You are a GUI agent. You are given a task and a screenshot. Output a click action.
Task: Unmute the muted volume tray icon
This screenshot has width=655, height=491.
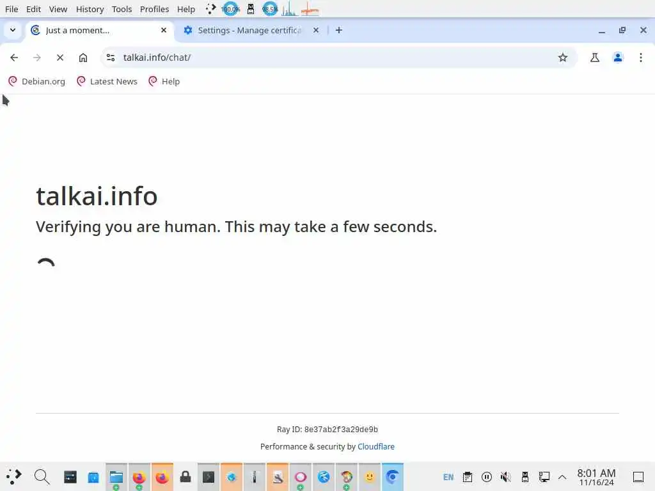click(506, 477)
